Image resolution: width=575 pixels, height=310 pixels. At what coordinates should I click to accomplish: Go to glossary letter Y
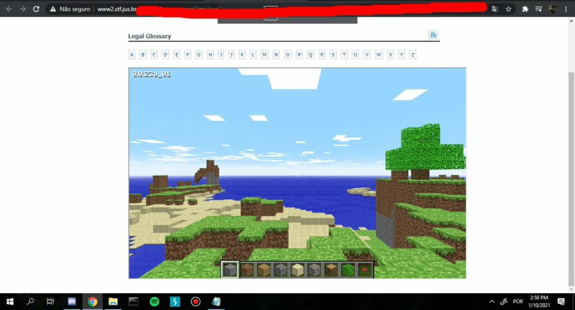click(x=401, y=55)
